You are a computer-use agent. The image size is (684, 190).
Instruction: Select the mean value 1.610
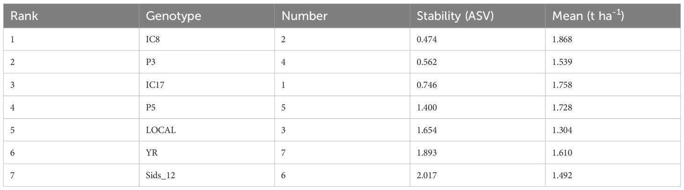pos(562,153)
